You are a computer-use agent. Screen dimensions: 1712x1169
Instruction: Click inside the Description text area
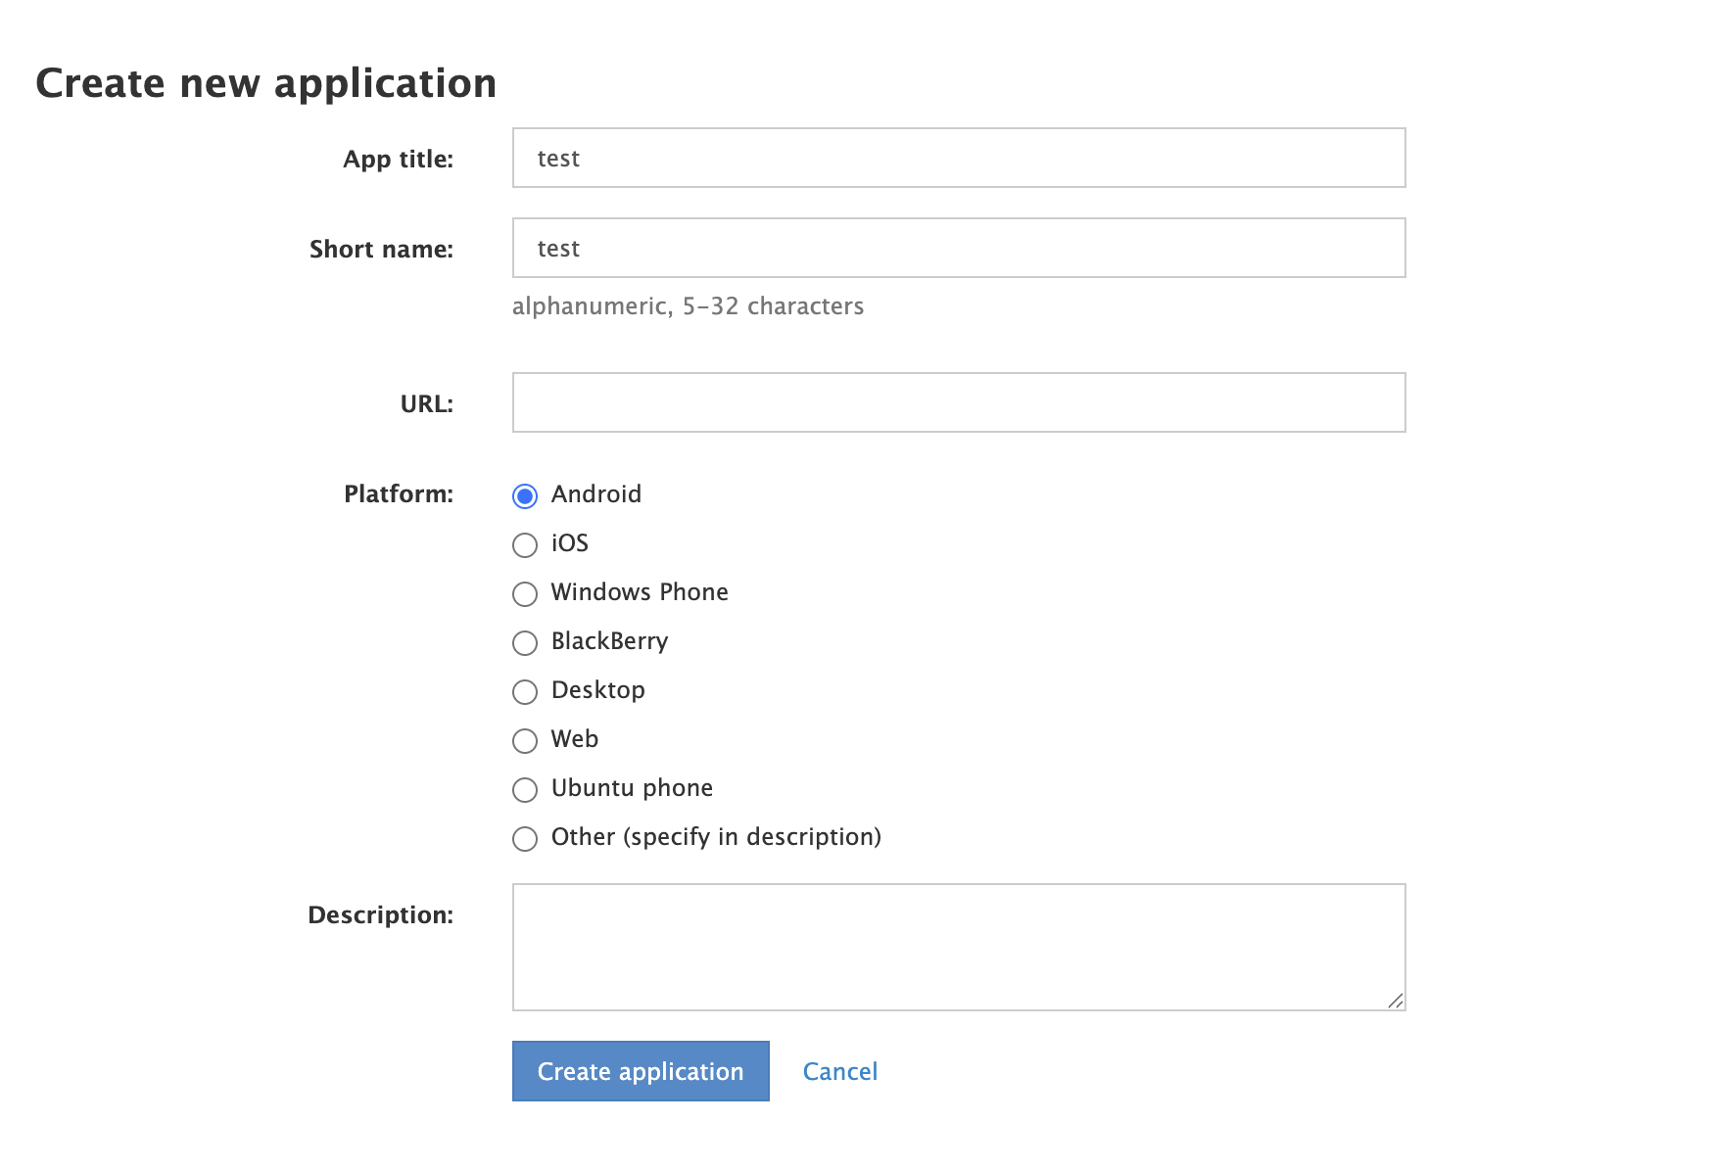pos(958,947)
